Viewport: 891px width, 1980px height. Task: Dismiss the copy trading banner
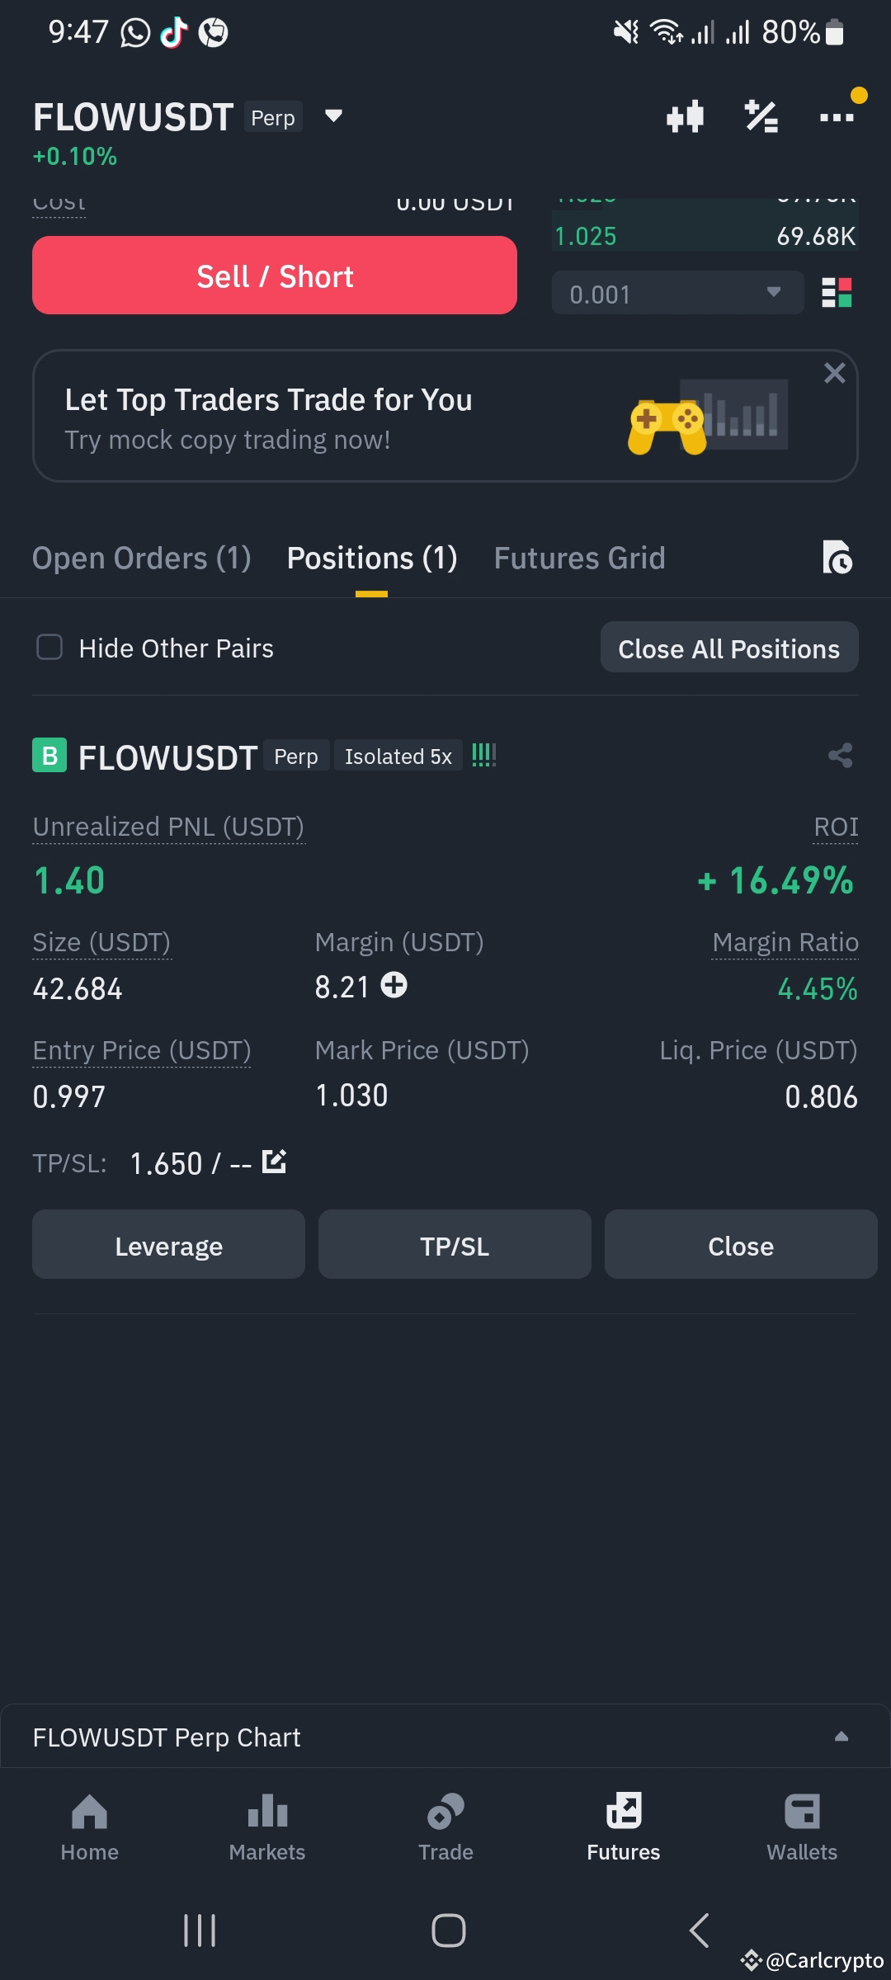[834, 373]
